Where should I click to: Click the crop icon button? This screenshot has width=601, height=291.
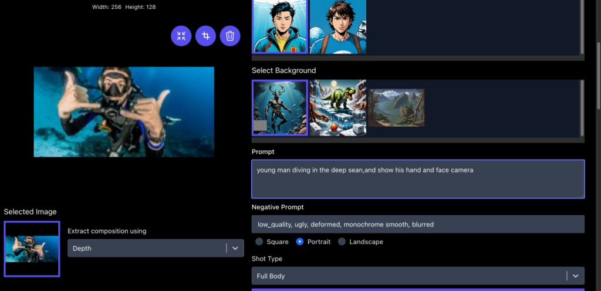206,36
